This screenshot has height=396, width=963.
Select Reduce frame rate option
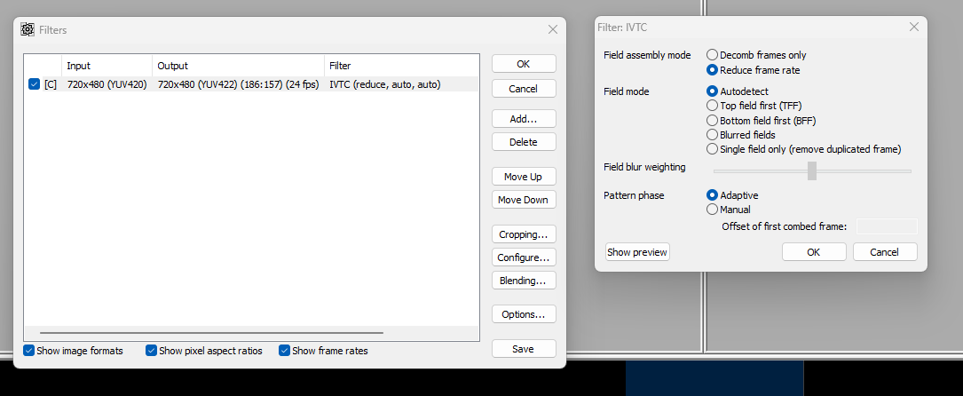point(713,70)
